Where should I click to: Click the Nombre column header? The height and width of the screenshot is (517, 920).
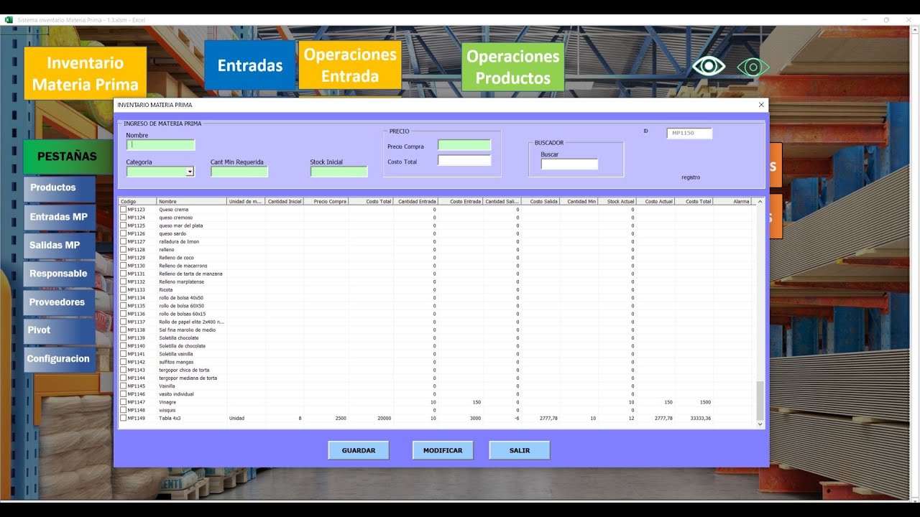[x=192, y=202]
